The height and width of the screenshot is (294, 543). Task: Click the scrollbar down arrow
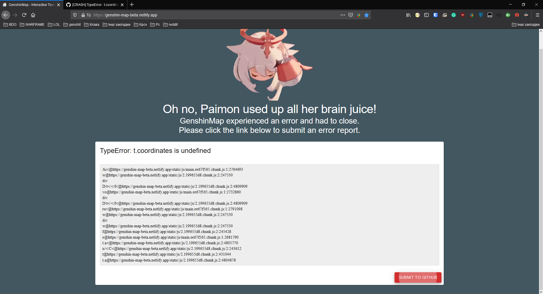pos(541,292)
